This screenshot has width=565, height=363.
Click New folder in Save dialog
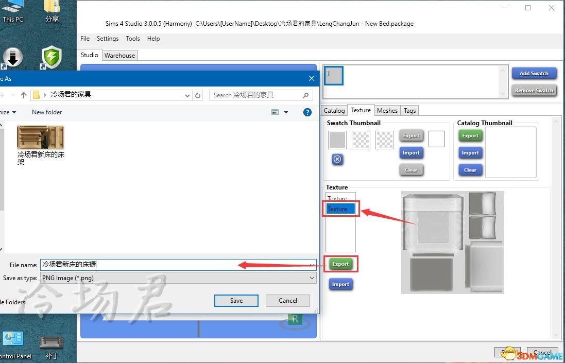click(x=47, y=112)
